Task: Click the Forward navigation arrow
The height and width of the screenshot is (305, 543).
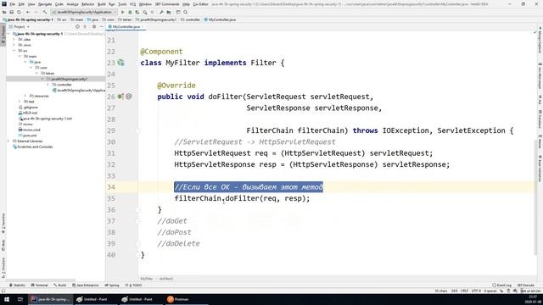Action: tap(36, 12)
